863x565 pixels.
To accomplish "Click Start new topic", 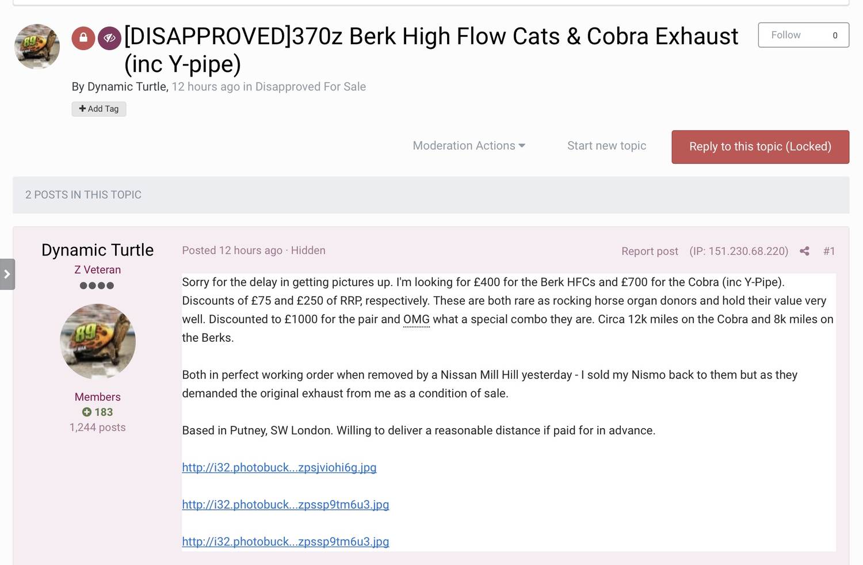I will tap(606, 146).
